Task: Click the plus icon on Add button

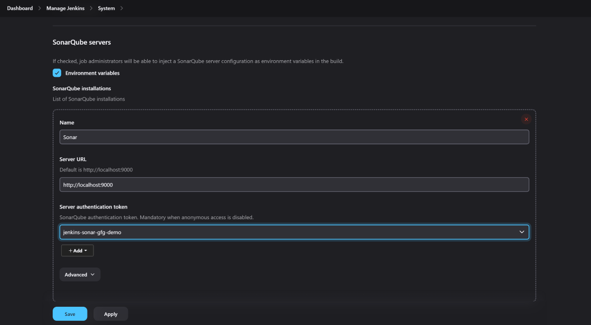Action: [70, 251]
